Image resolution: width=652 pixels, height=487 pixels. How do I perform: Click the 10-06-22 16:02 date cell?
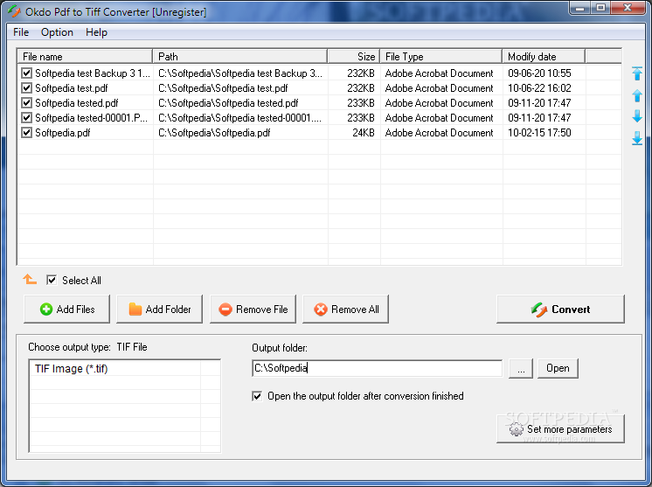pyautogui.click(x=539, y=88)
